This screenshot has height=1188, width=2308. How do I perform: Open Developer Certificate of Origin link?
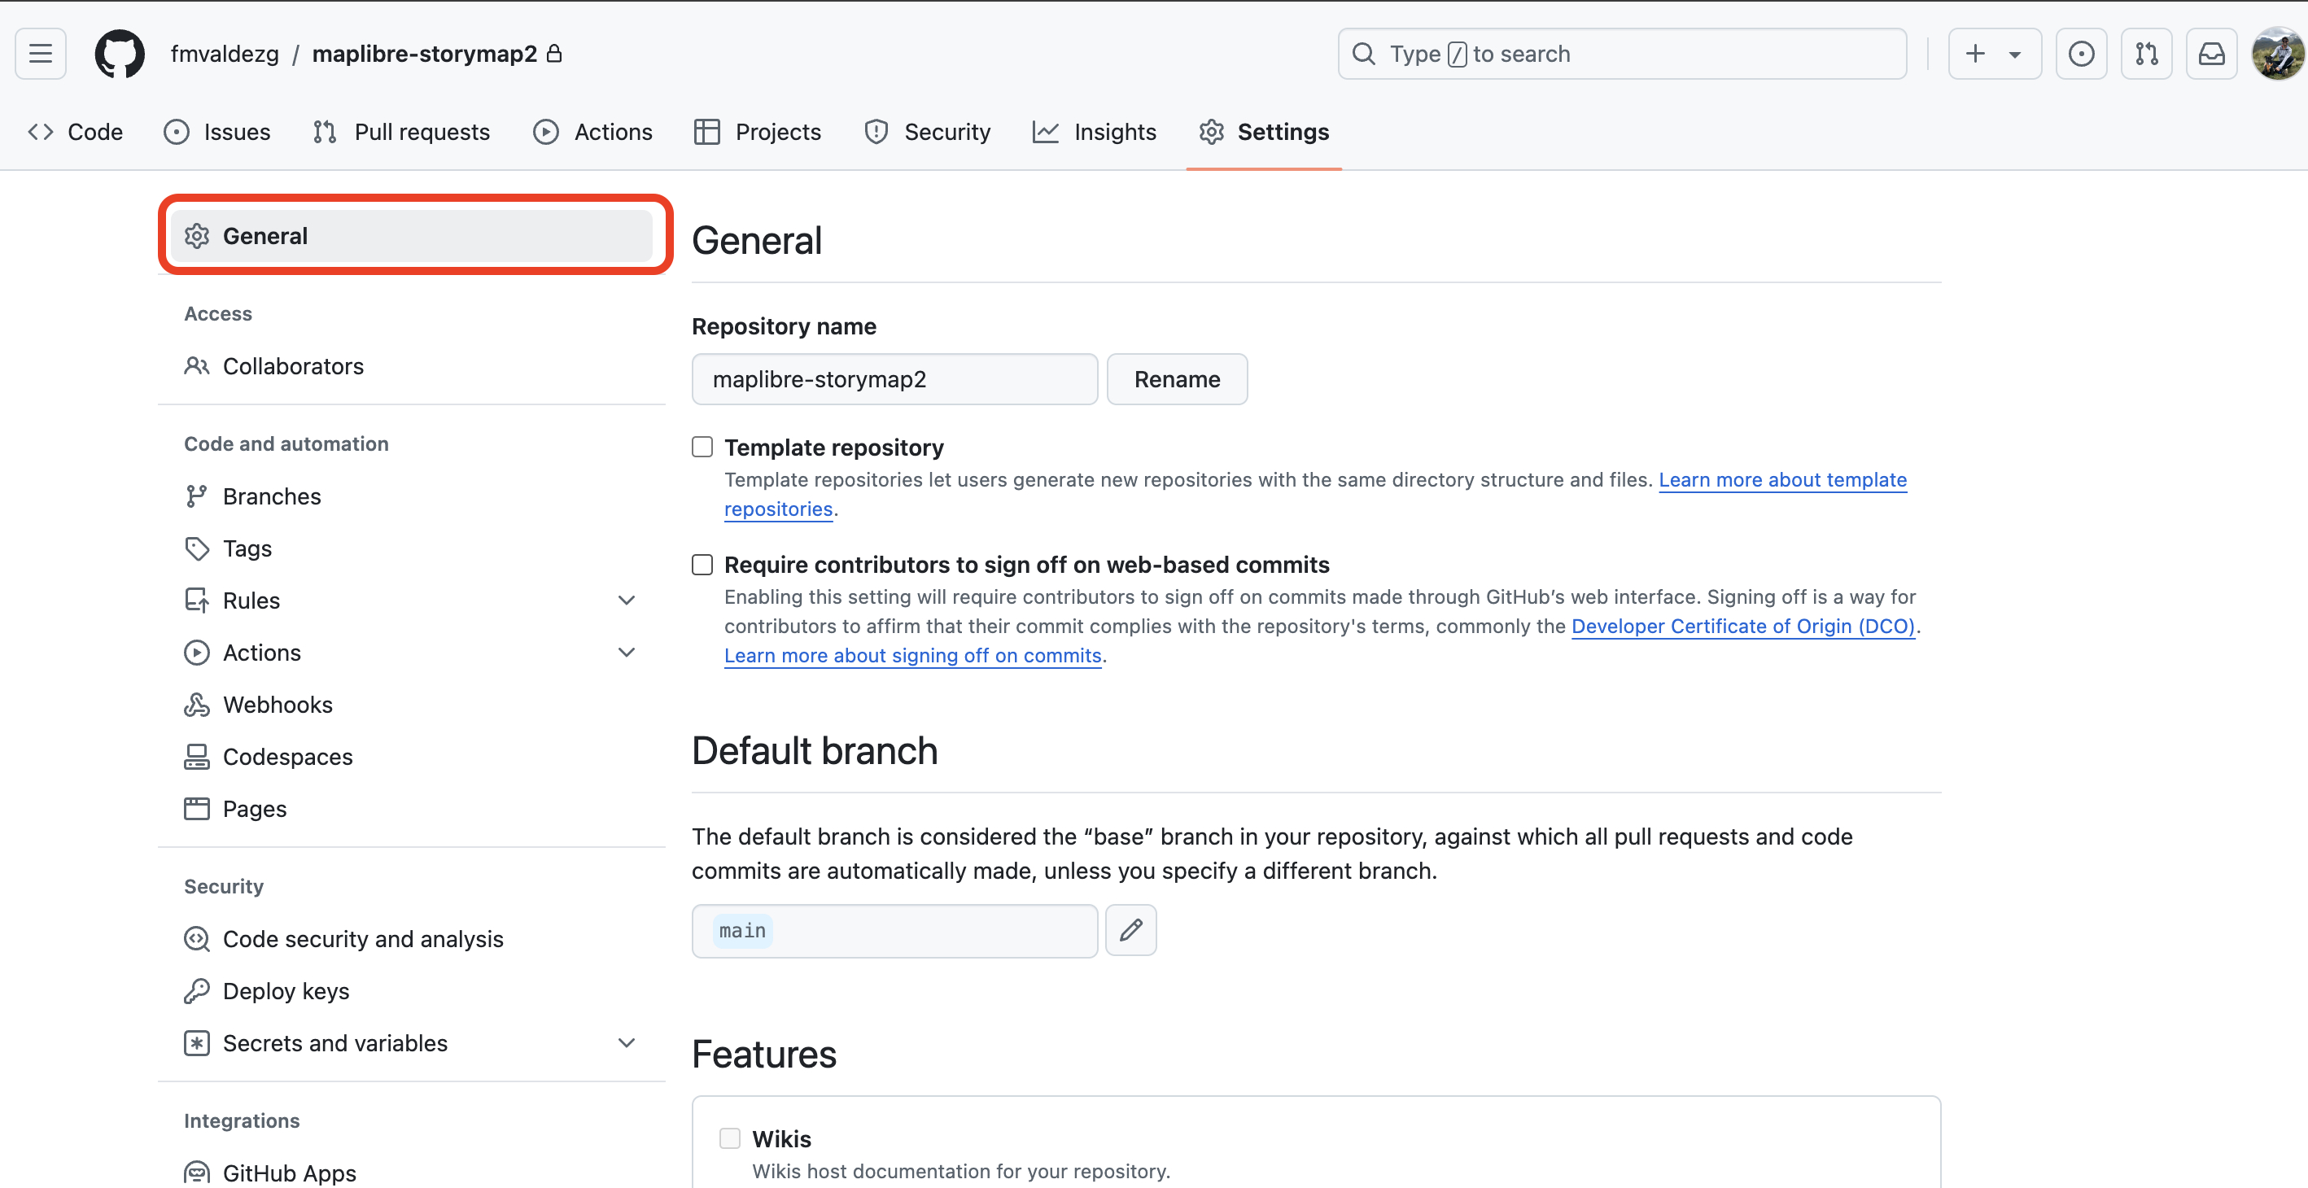pos(1742,626)
